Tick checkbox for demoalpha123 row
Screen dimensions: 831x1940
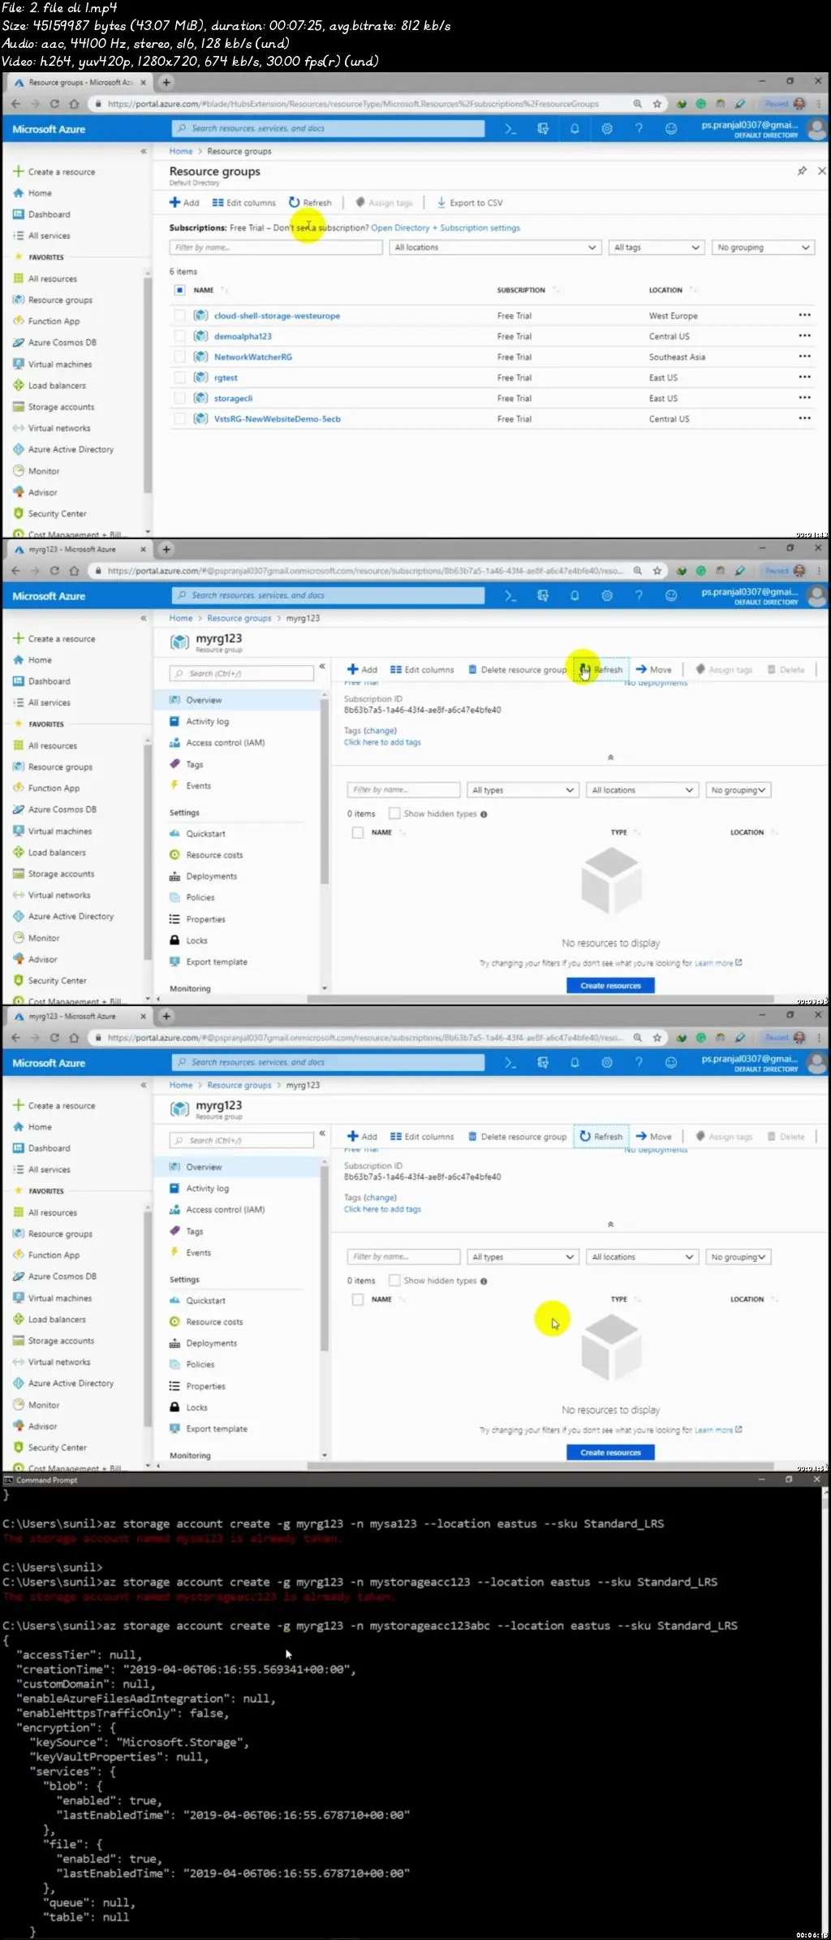(x=179, y=336)
